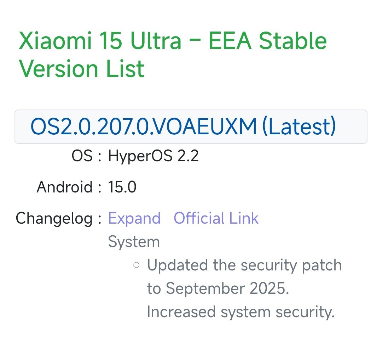Click the hollow bullet before the changelog entry
382x342 pixels.
(137, 265)
